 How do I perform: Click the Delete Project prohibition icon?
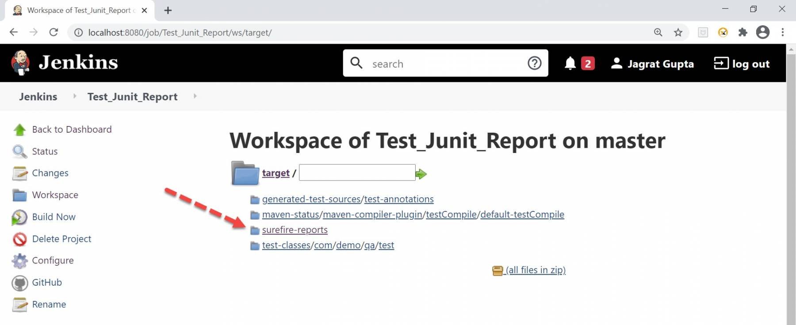pos(19,239)
